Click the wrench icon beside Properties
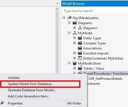 click(2, 103)
